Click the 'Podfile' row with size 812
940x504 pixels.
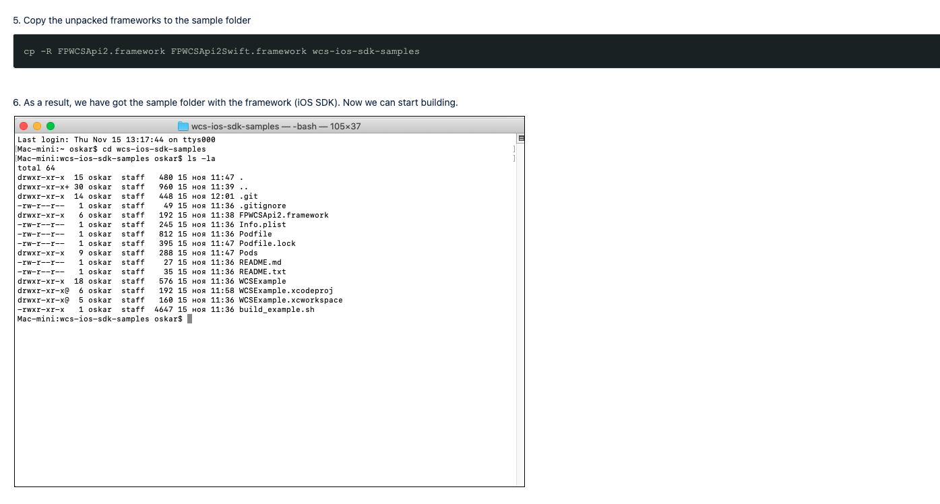tap(145, 234)
